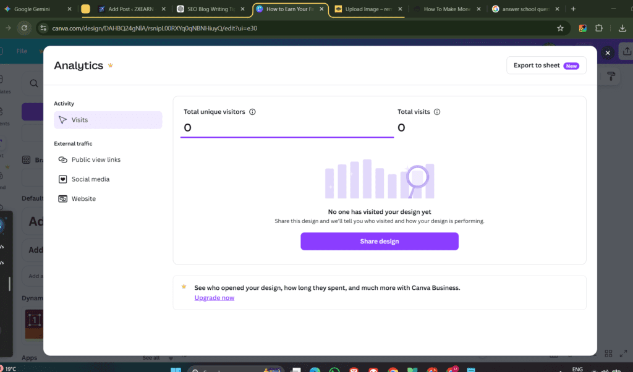Open the Social media traffic source
Screen dimensions: 633x372
[x=91, y=179]
